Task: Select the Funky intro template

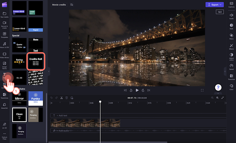Action: (36, 98)
